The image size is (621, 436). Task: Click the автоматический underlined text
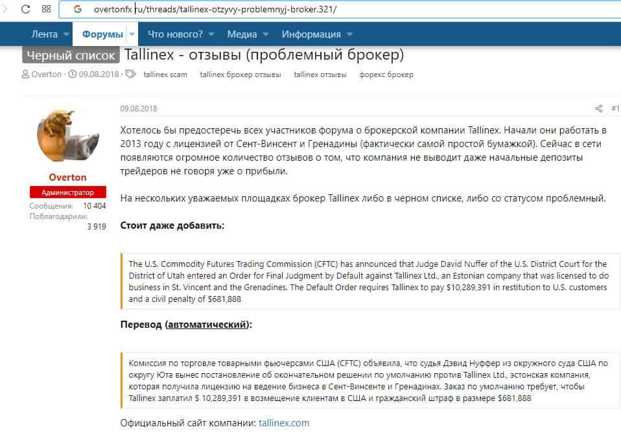pos(207,325)
